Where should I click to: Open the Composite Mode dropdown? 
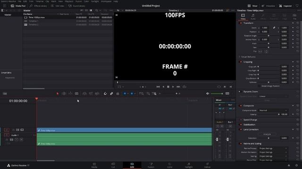click(273, 110)
